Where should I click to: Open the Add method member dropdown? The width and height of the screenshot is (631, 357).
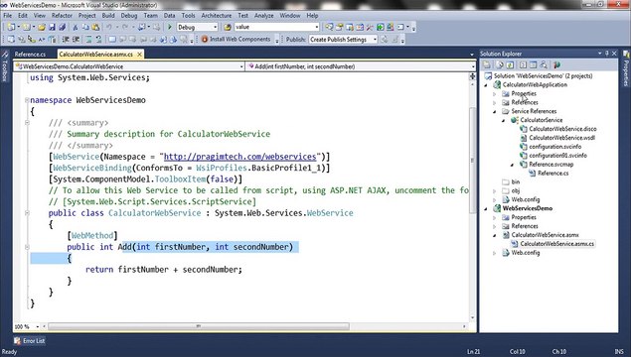[x=473, y=66]
